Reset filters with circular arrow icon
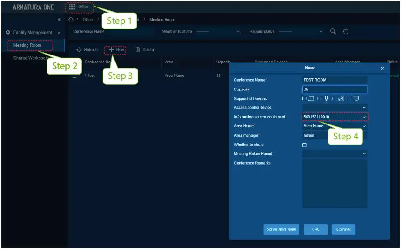This screenshot has width=402, height=249. click(x=346, y=31)
